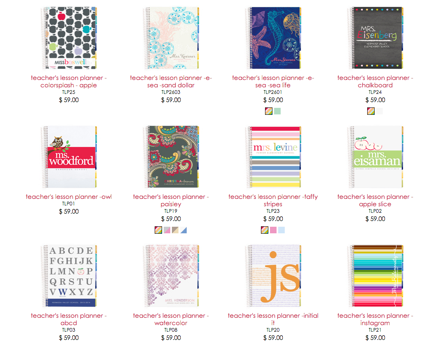Open teacher's lesson planner instagram link
Screen dimensions: 446x344
click(375, 319)
